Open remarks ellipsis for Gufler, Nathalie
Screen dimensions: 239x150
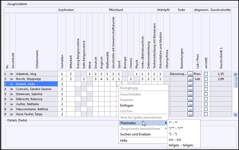[x=190, y=104]
